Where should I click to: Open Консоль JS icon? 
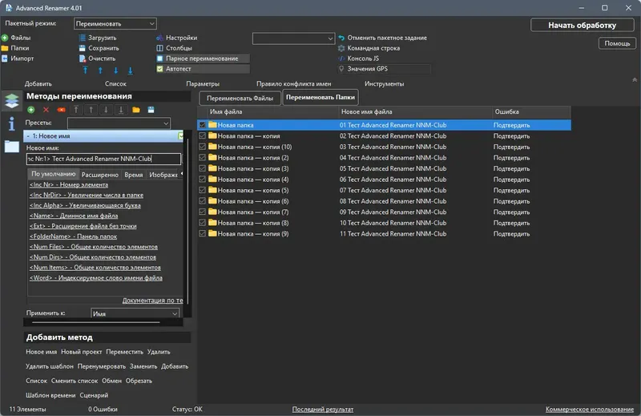[x=341, y=59]
